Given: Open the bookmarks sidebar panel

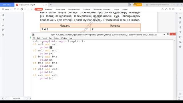Looking at the screenshot, I should point(3,15).
